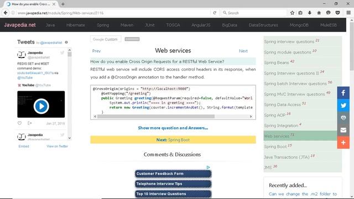
Task: Click the search button next to Google Custom
Action: coord(132,39)
